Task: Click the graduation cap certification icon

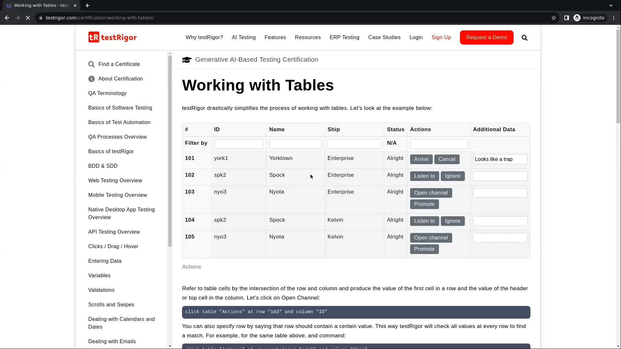Action: pyautogui.click(x=187, y=60)
